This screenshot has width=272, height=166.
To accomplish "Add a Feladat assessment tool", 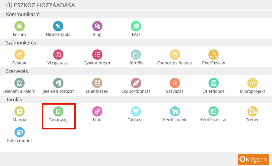I will coord(19,55).
